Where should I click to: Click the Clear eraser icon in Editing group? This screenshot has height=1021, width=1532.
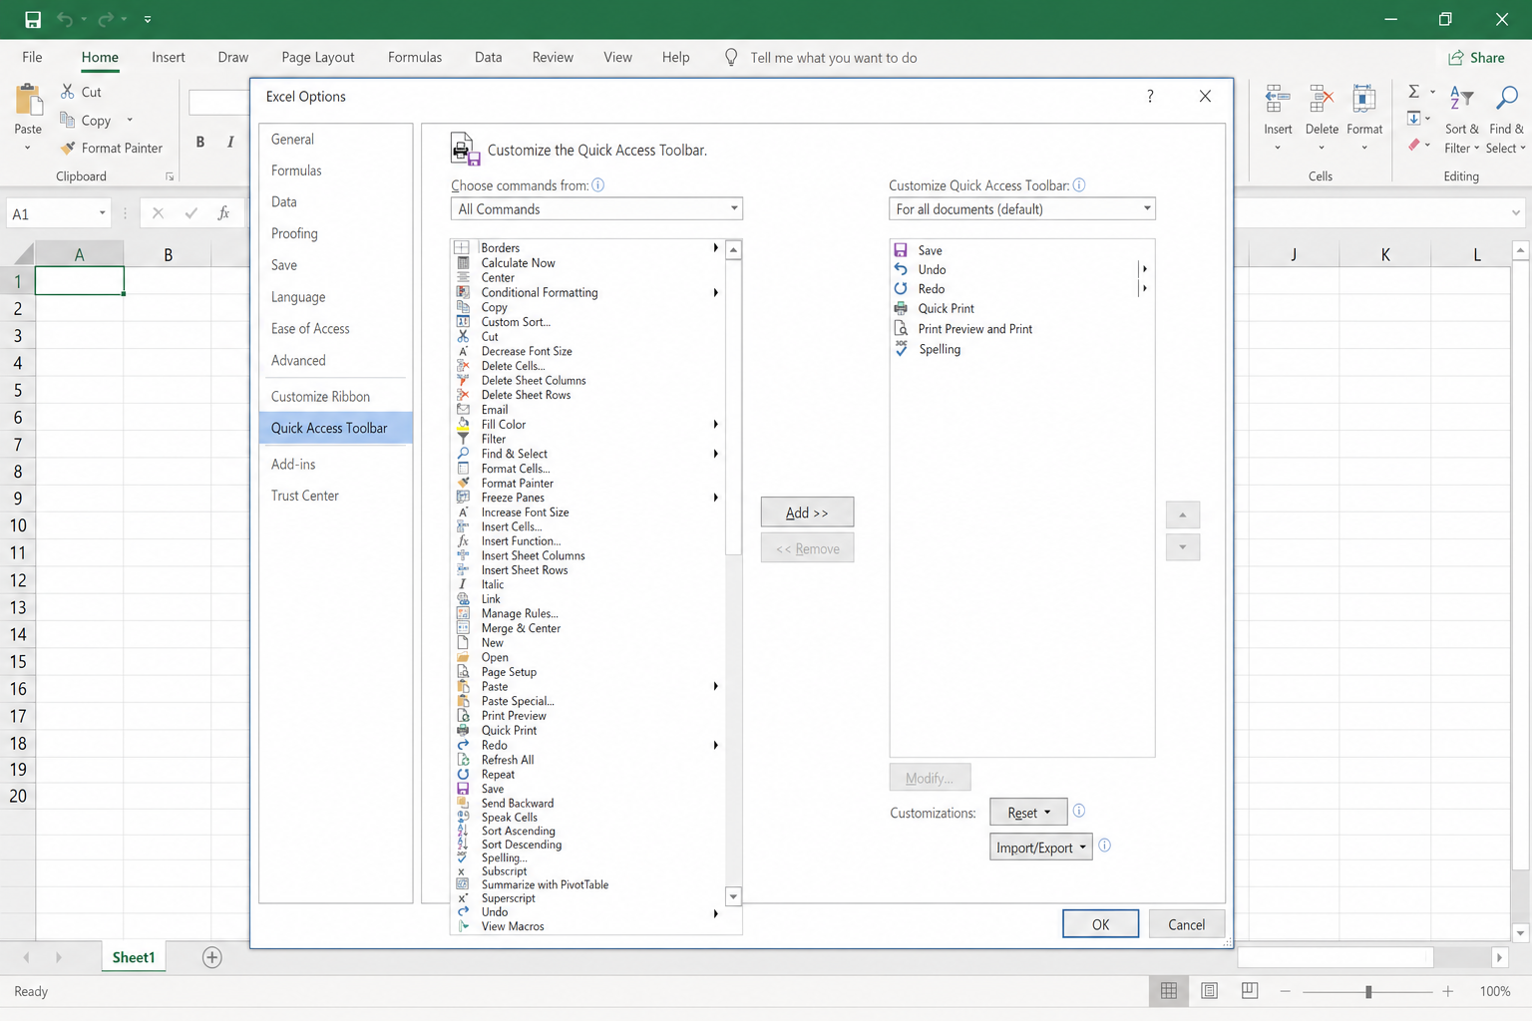1414,145
